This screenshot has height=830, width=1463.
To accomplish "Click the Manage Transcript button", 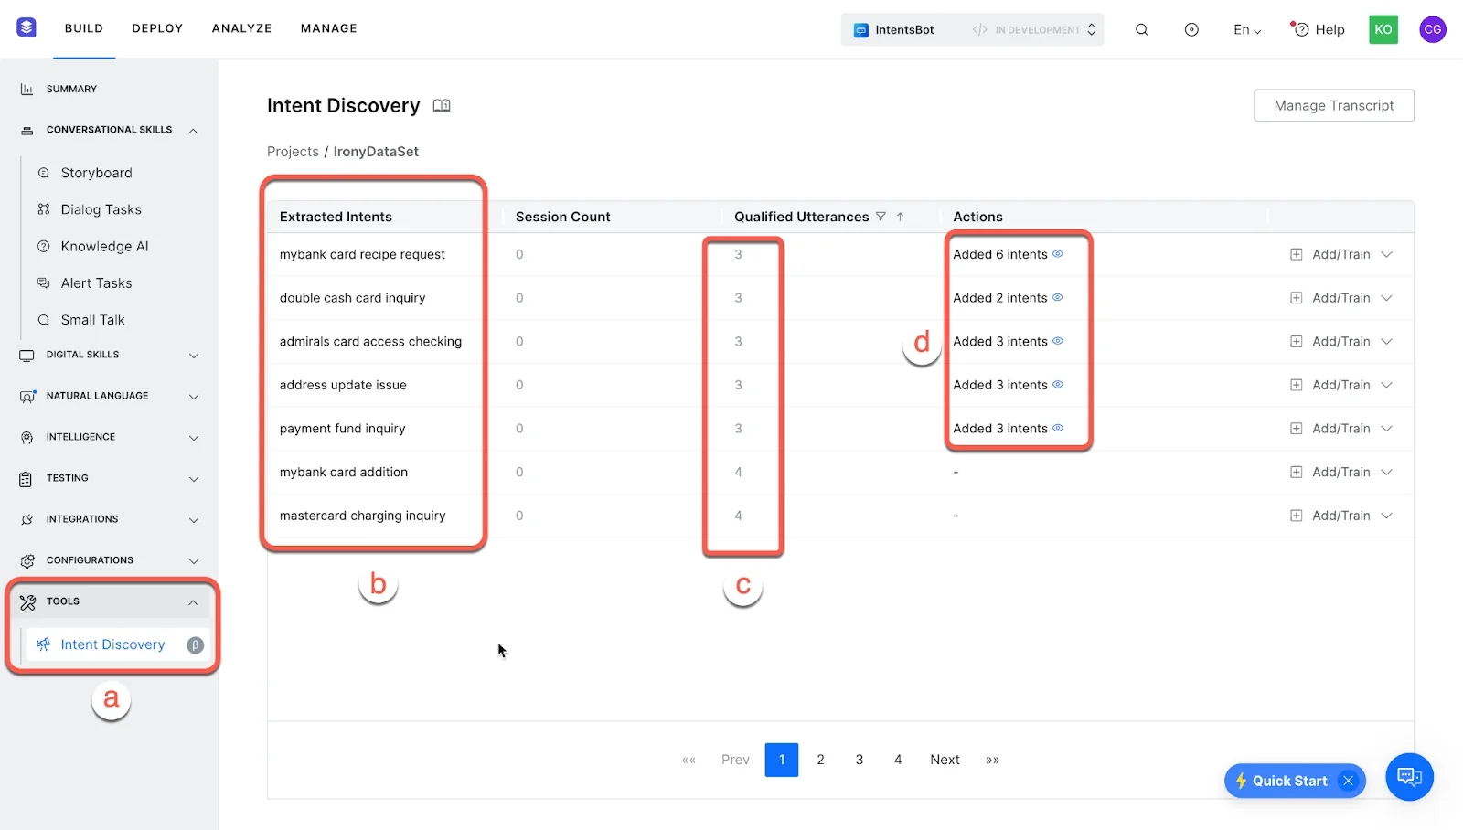I will pyautogui.click(x=1333, y=105).
